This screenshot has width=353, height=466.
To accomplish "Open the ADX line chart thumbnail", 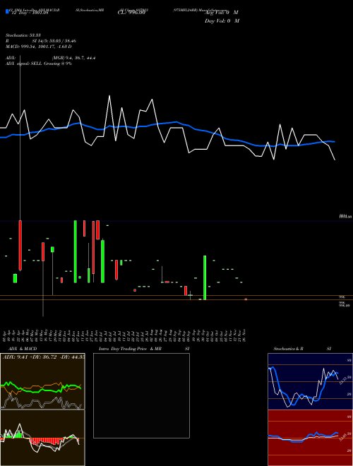I will click(x=42, y=381).
